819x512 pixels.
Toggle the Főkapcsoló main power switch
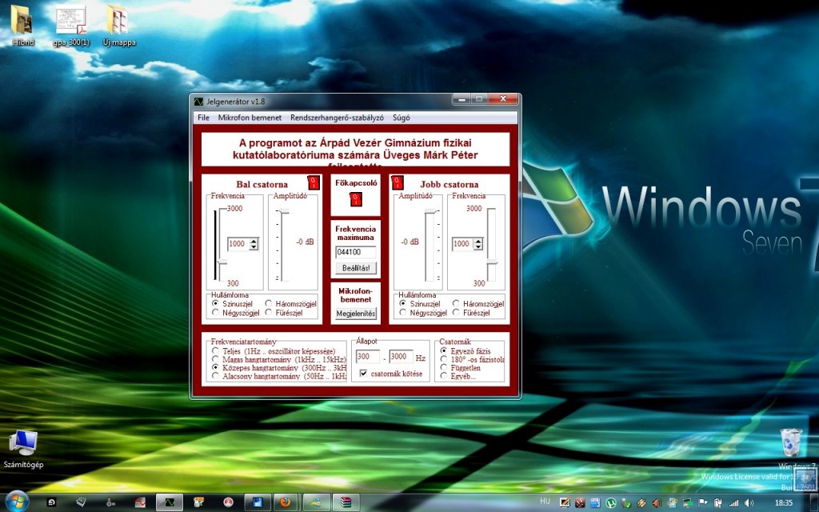356,199
